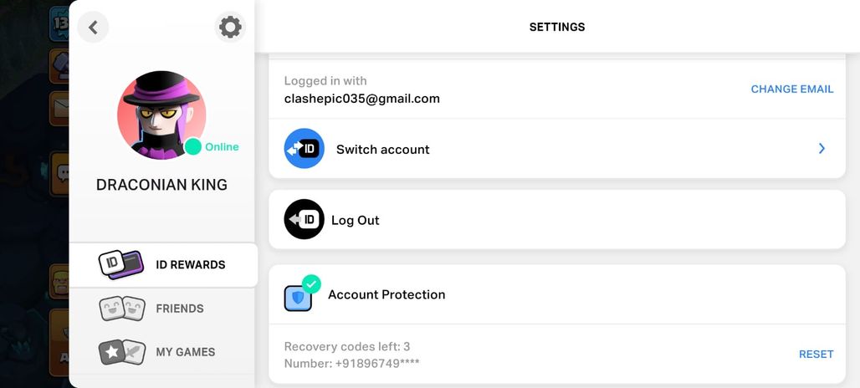
Task: Open the FRIENDS menu item
Action: click(161, 309)
